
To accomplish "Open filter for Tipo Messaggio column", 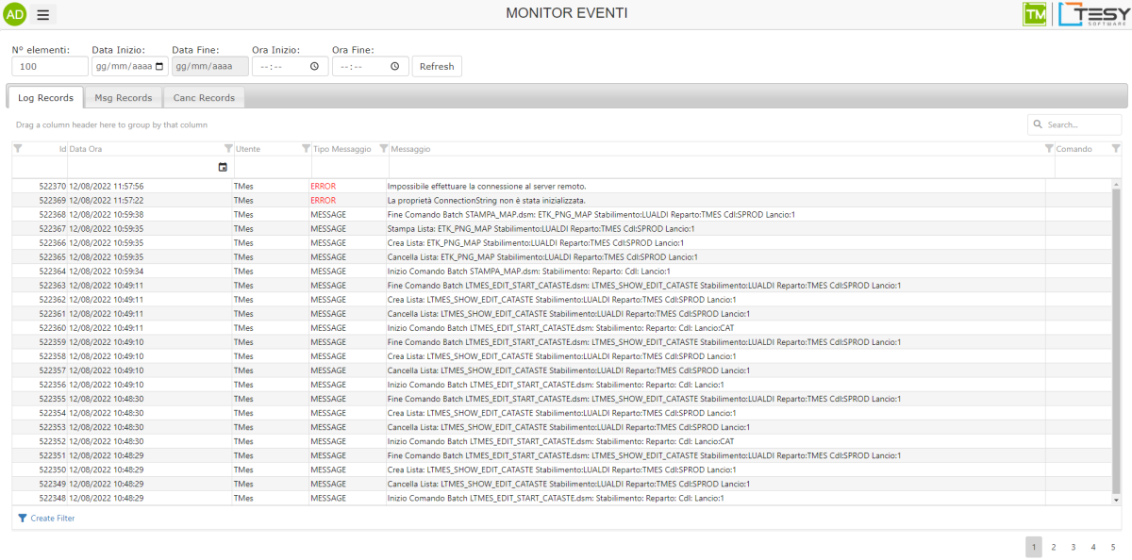I will (x=383, y=149).
